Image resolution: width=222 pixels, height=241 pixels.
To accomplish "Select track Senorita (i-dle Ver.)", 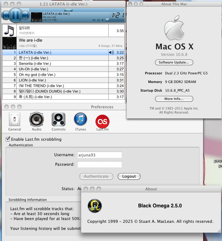I will [63, 64].
